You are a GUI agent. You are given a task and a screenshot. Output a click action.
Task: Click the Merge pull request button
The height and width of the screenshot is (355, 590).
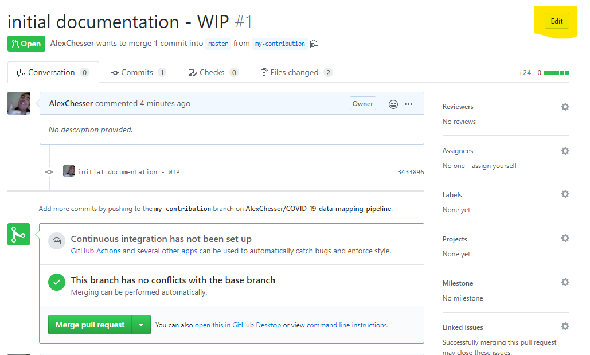click(90, 325)
